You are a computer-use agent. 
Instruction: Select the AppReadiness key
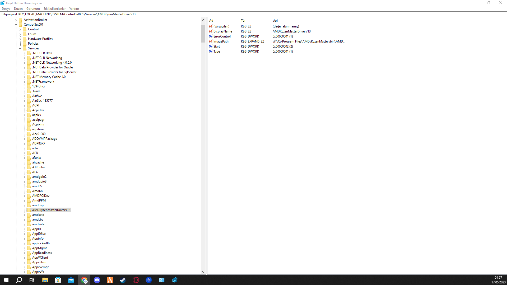tap(42, 253)
